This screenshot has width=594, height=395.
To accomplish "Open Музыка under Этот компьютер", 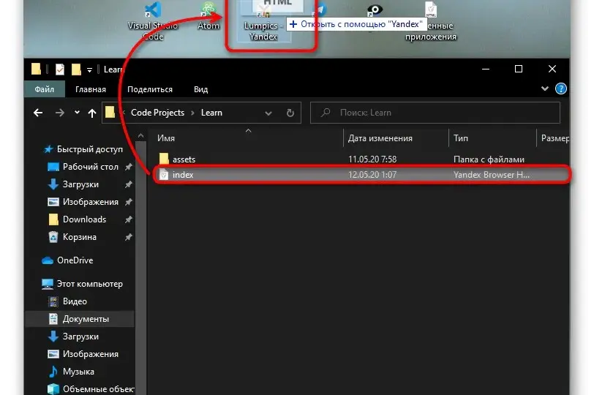I will [x=78, y=372].
